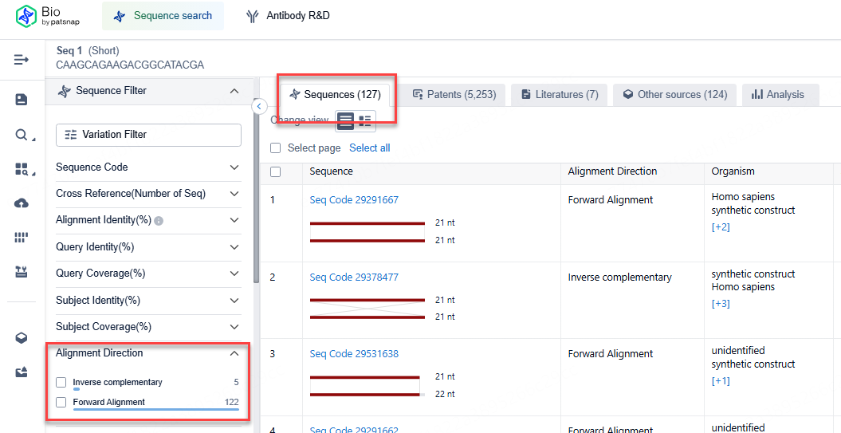Click the Variation Filter button

tap(148, 135)
